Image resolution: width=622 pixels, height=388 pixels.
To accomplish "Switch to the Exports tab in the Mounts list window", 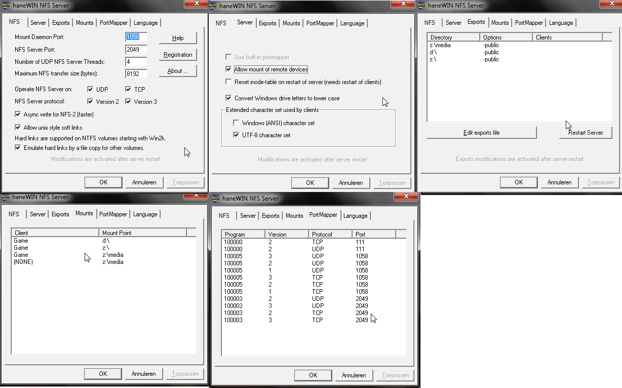I will coord(60,214).
